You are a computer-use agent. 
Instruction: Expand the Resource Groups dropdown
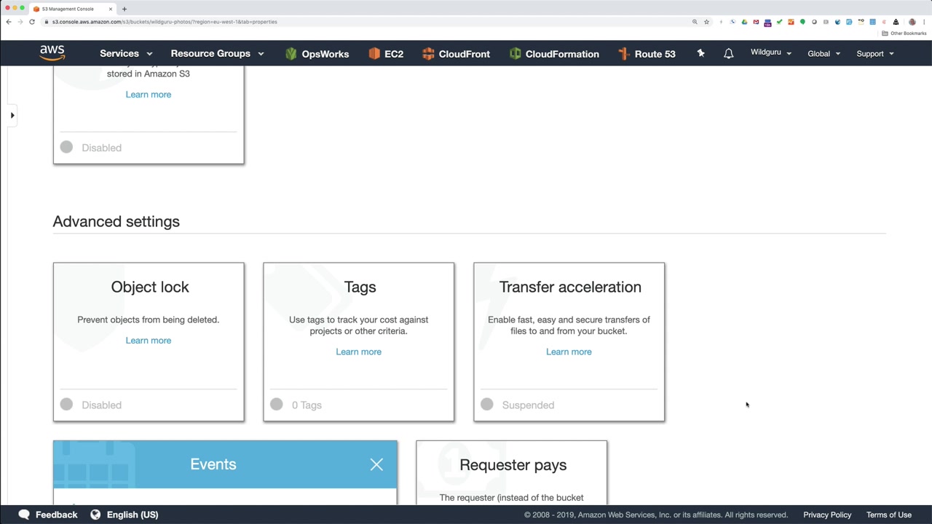click(217, 54)
